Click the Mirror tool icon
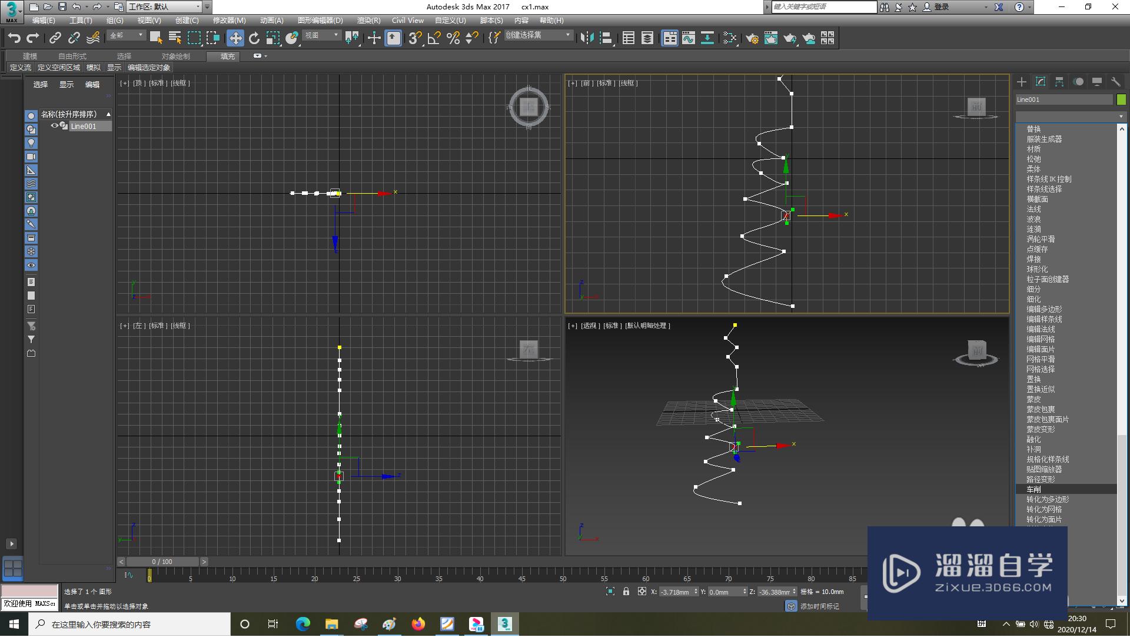The image size is (1130, 637). pos(587,38)
